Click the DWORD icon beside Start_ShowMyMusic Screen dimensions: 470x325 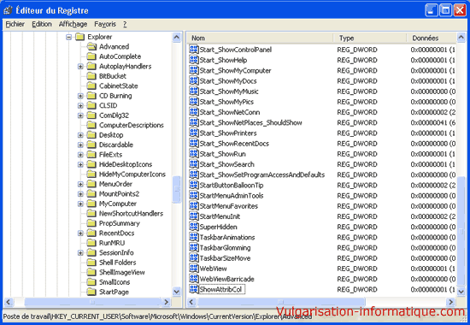(x=194, y=92)
